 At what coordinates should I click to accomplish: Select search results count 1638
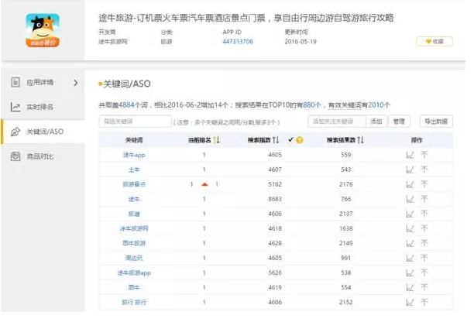click(346, 228)
